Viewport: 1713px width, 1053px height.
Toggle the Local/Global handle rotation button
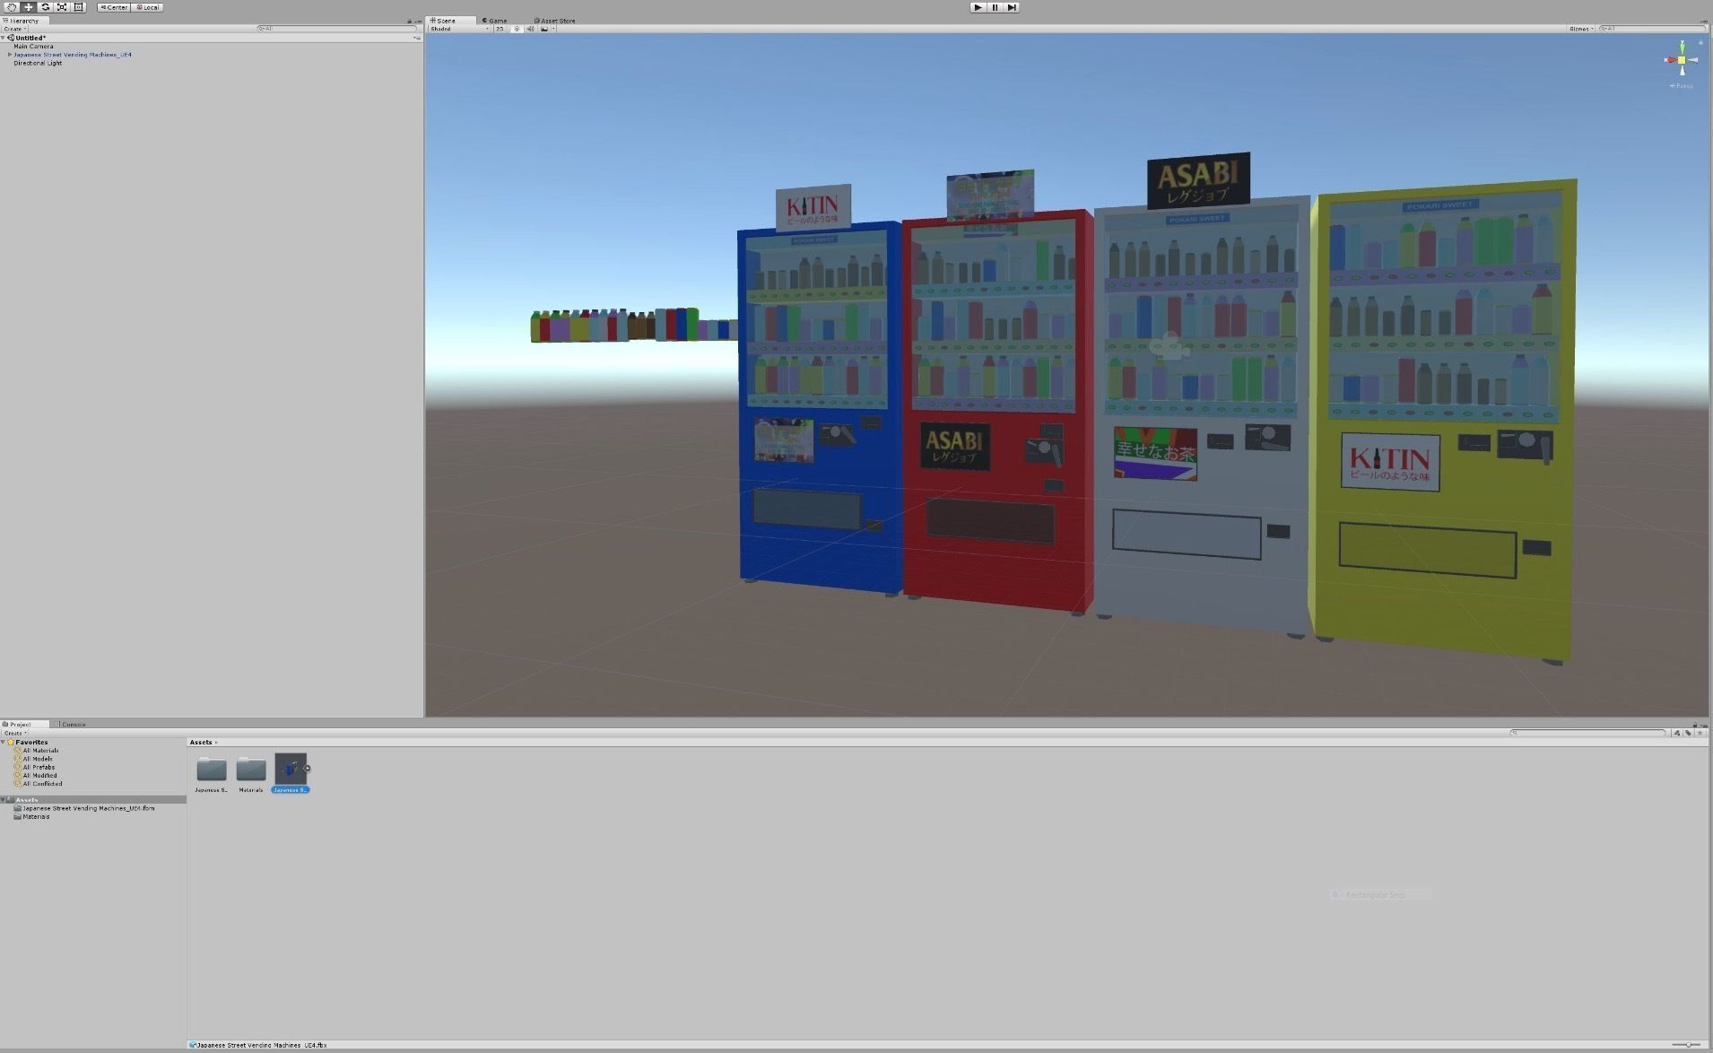[x=147, y=7]
